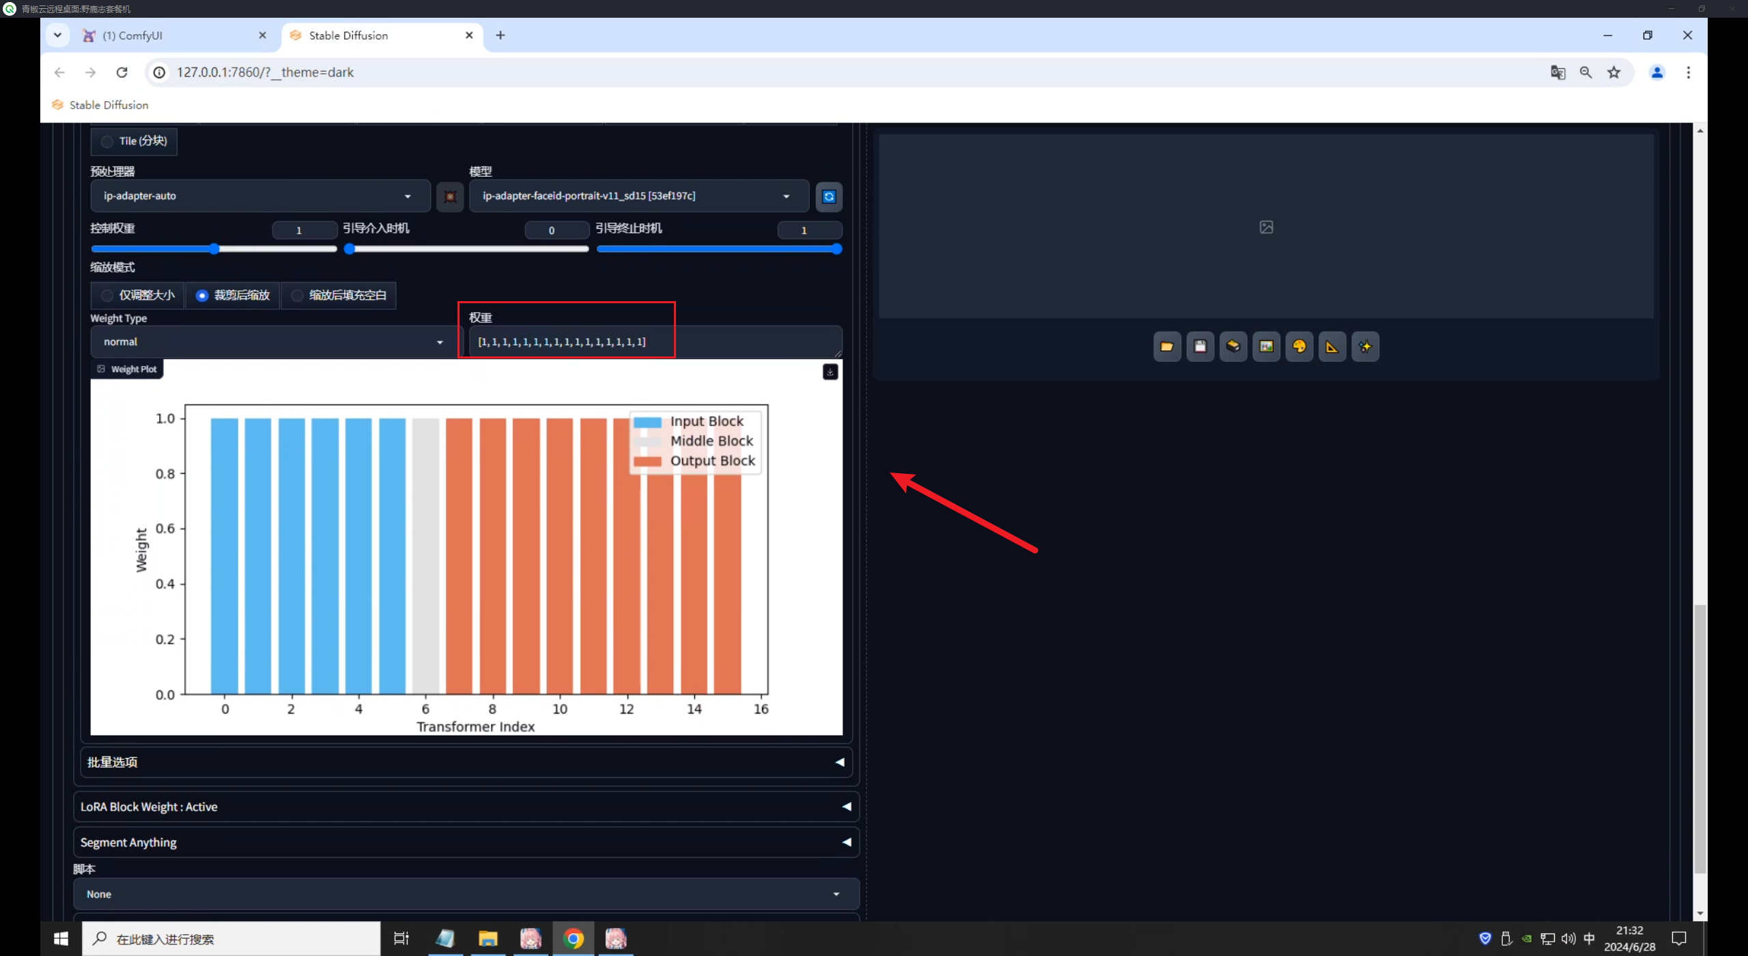Open Task View on taskbar
Viewport: 1748px width, 956px height.
[401, 939]
